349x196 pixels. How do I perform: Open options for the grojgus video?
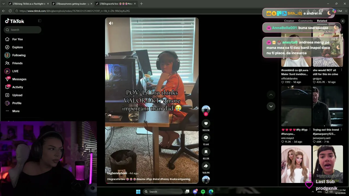342,70
